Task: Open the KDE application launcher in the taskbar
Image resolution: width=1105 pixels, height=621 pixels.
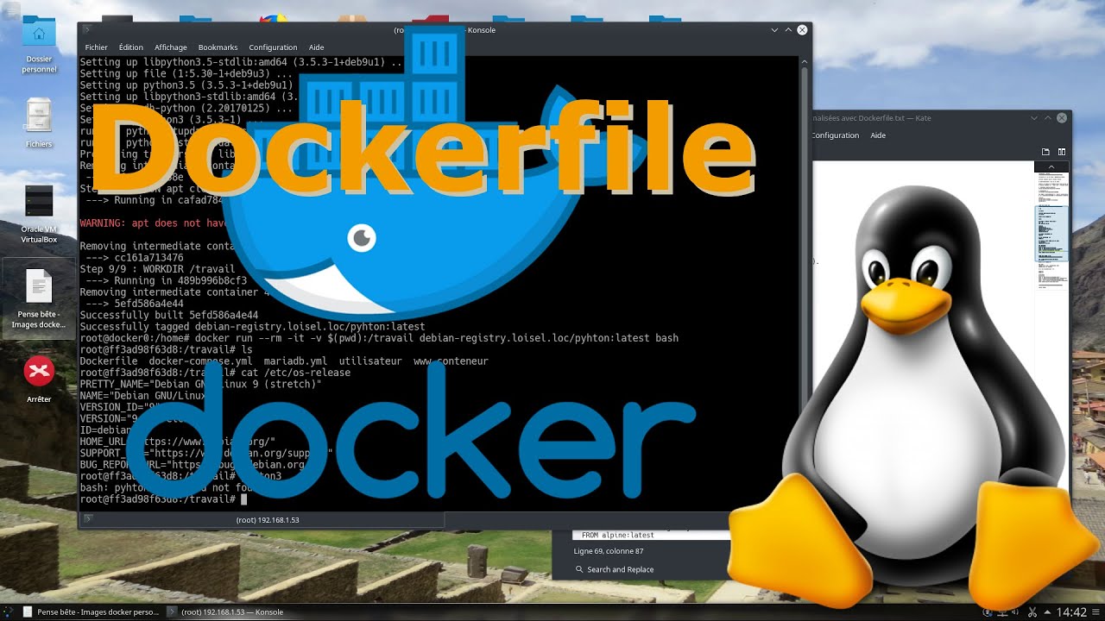Action: 8,612
